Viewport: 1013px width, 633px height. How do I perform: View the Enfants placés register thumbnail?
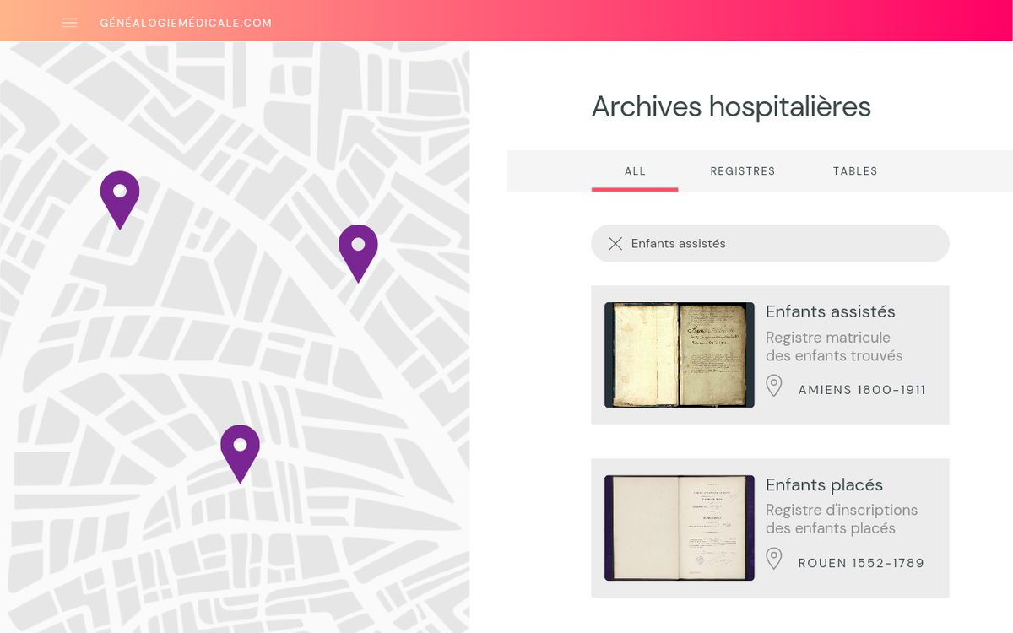[x=679, y=527]
